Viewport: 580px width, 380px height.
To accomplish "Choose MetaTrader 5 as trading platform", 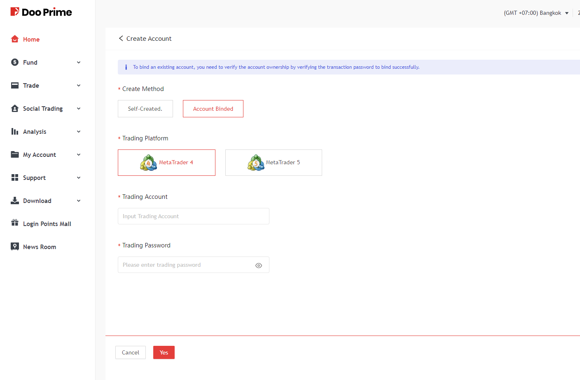I will (274, 163).
